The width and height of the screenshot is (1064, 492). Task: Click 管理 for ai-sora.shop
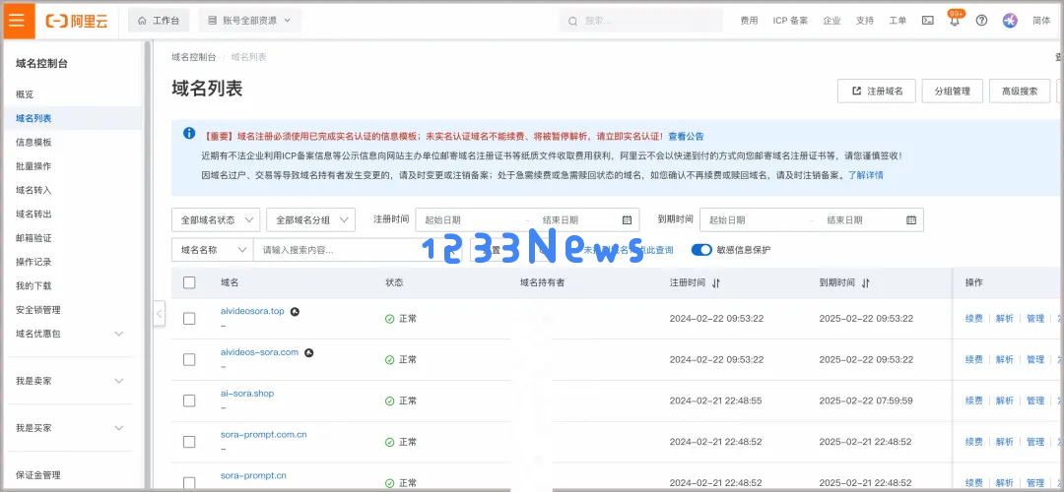click(x=1035, y=401)
